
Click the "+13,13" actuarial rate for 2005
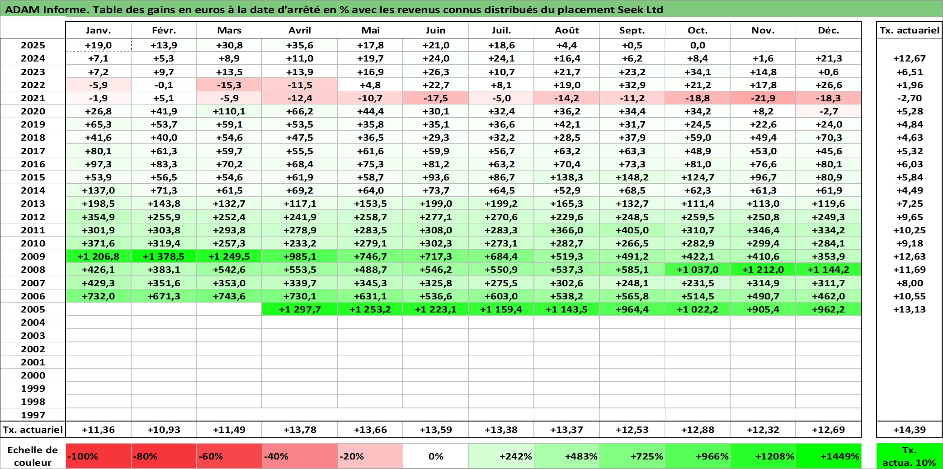pos(909,309)
